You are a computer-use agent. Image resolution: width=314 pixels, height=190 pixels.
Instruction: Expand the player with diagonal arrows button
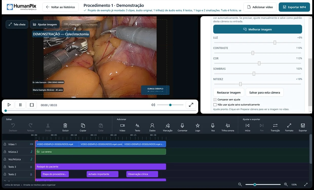tap(191, 105)
